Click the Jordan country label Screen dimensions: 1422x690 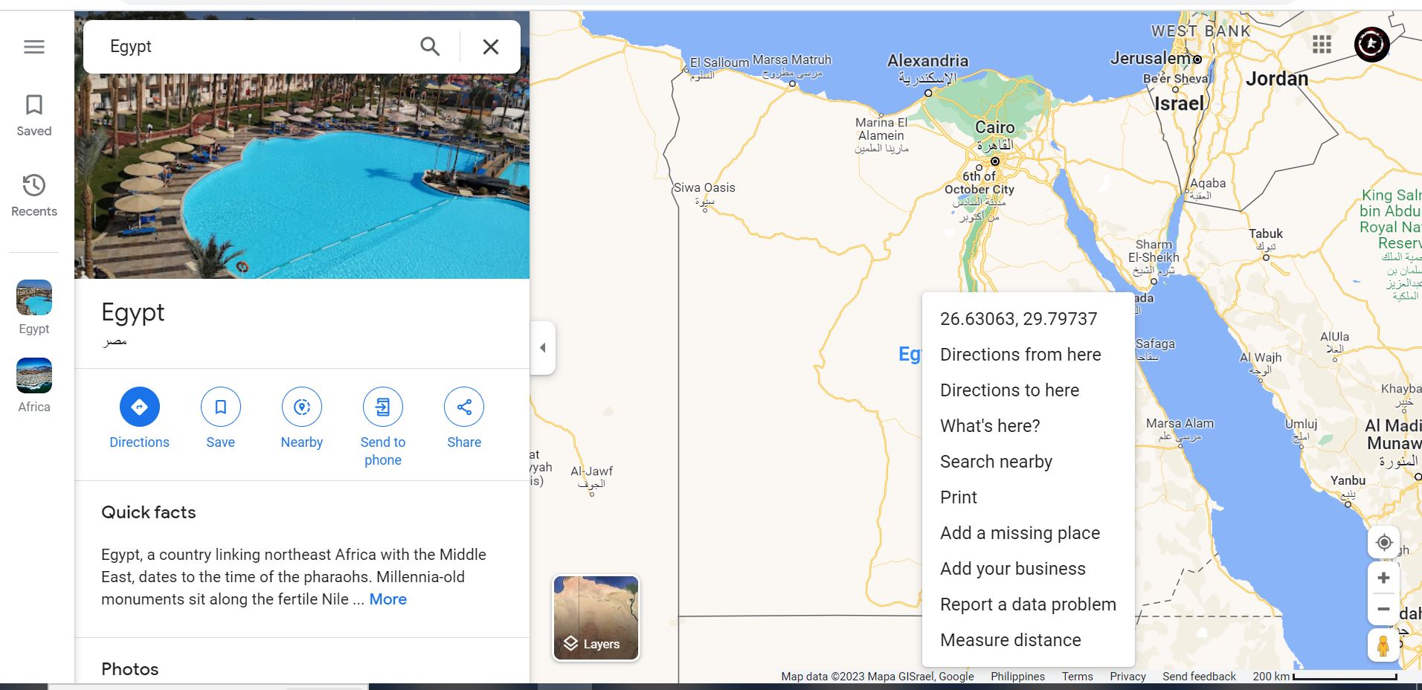1277,79
